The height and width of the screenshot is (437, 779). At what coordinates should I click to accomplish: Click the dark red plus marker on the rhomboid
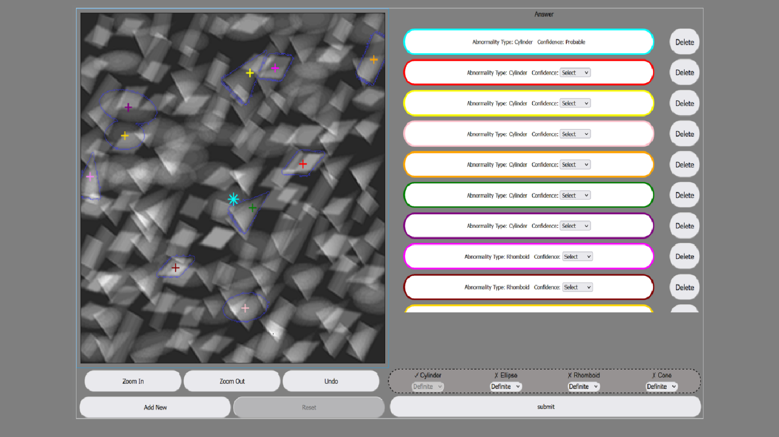click(175, 268)
